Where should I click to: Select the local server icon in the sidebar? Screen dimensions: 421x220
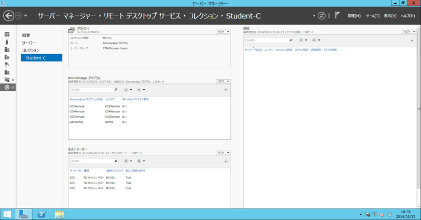point(7,42)
